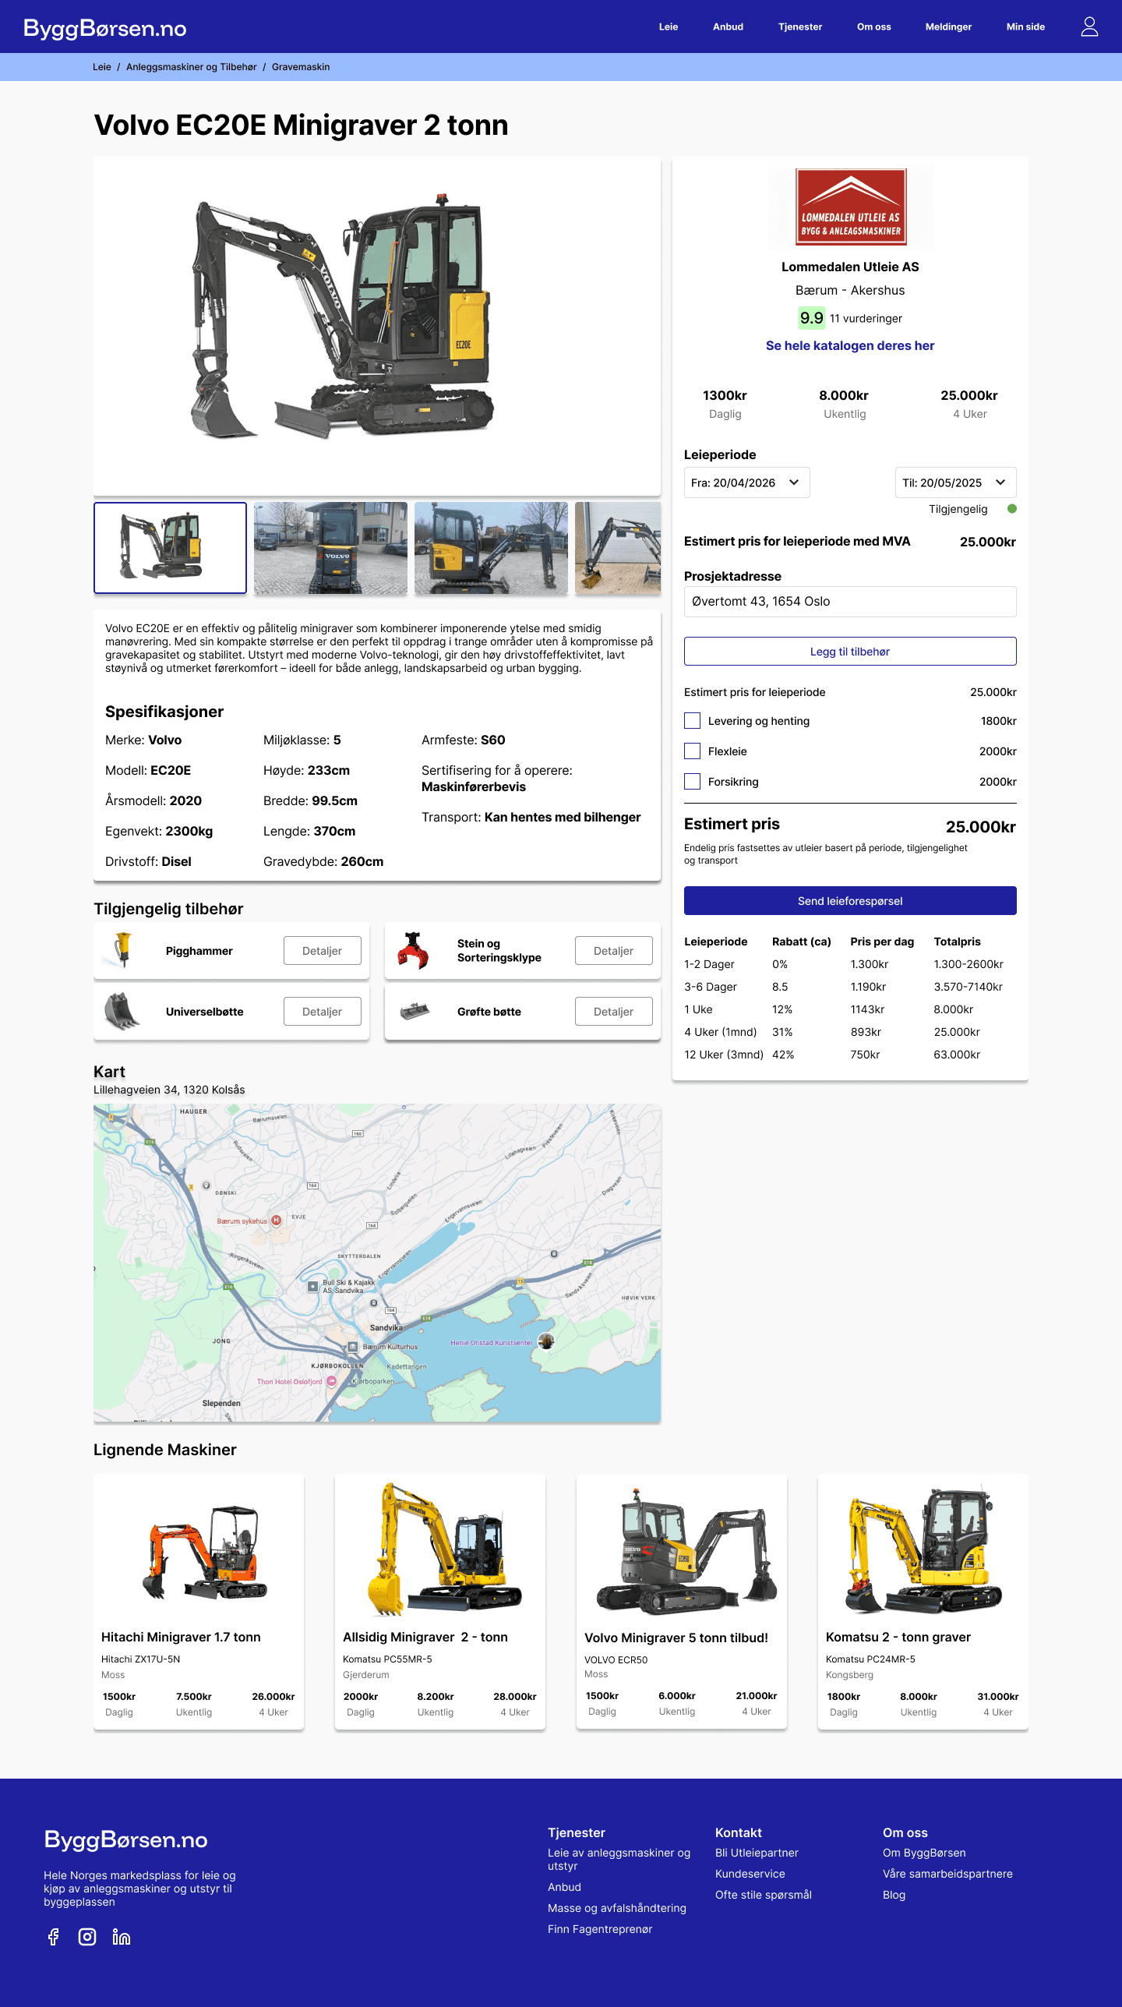Viewport: 1122px width, 2007px height.
Task: Open the Anbud menu item
Action: coord(728,27)
